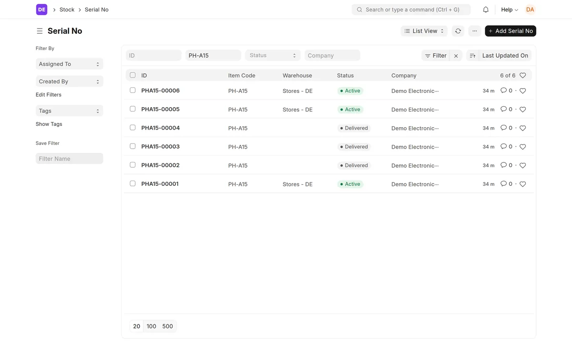Open the Help dropdown menu
The height and width of the screenshot is (343, 572).
click(x=510, y=10)
